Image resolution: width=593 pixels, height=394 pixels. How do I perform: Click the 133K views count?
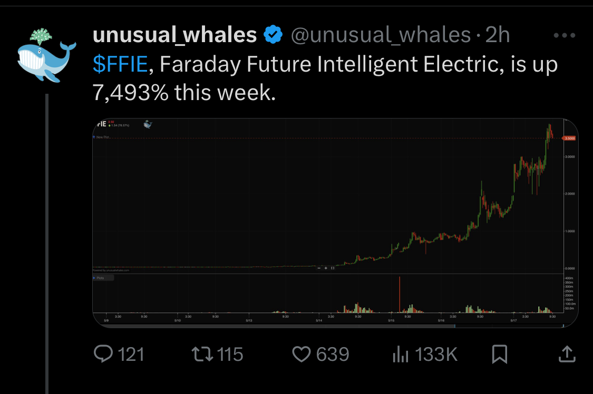(436, 354)
